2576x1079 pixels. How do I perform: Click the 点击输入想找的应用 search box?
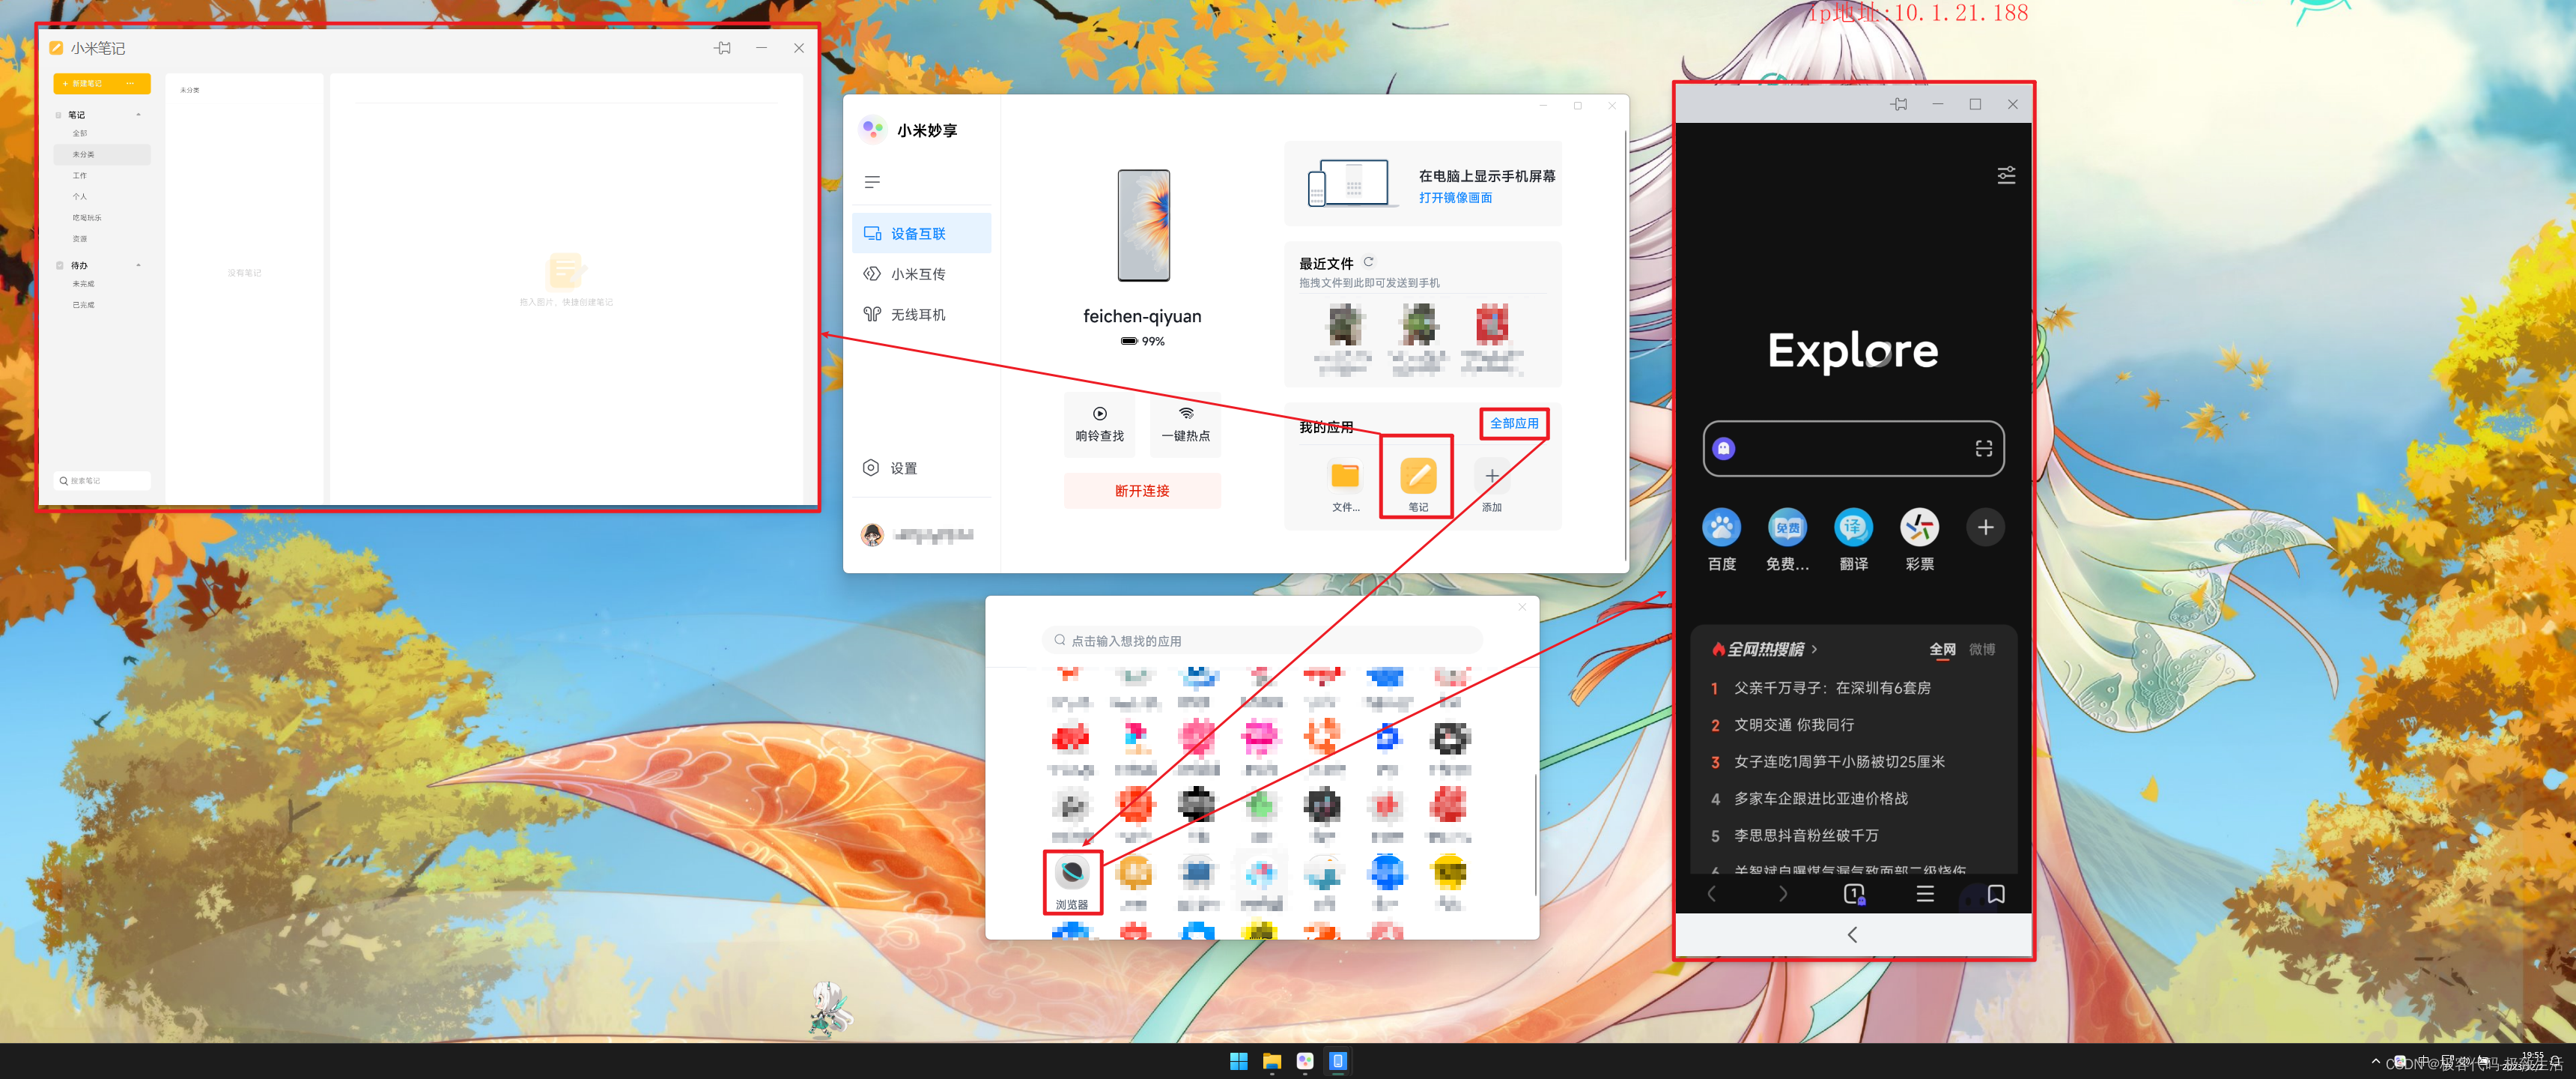click(1262, 641)
